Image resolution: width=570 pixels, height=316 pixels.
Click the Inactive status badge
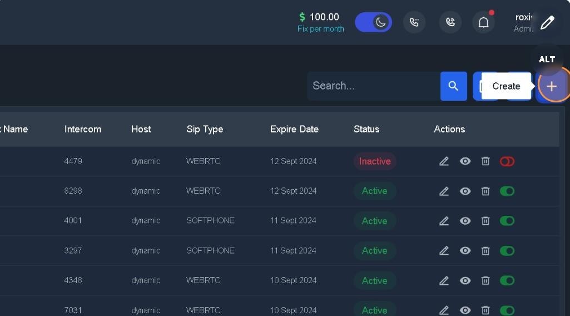point(374,161)
